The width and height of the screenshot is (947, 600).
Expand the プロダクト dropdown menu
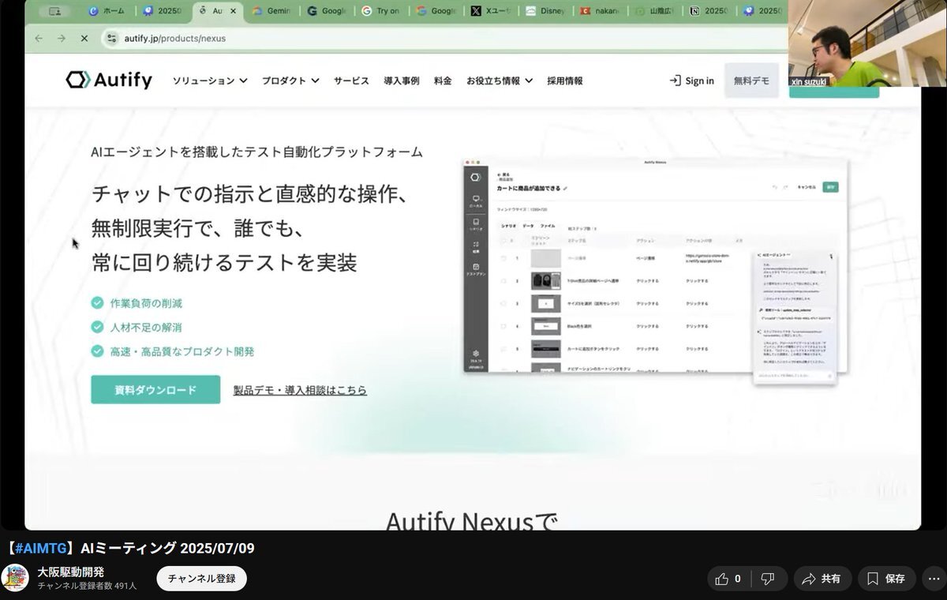pos(290,81)
